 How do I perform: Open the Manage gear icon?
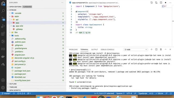click(3, 88)
